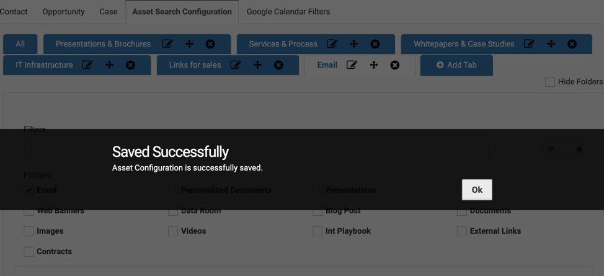
Task: Check the External Links folder
Action: 461,231
